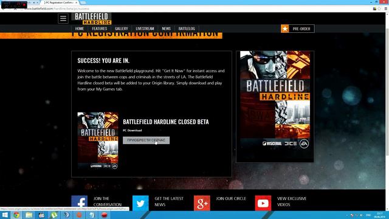The height and width of the screenshot is (219, 389).
Task: Go to the HOME nav item
Action: [x=80, y=29]
